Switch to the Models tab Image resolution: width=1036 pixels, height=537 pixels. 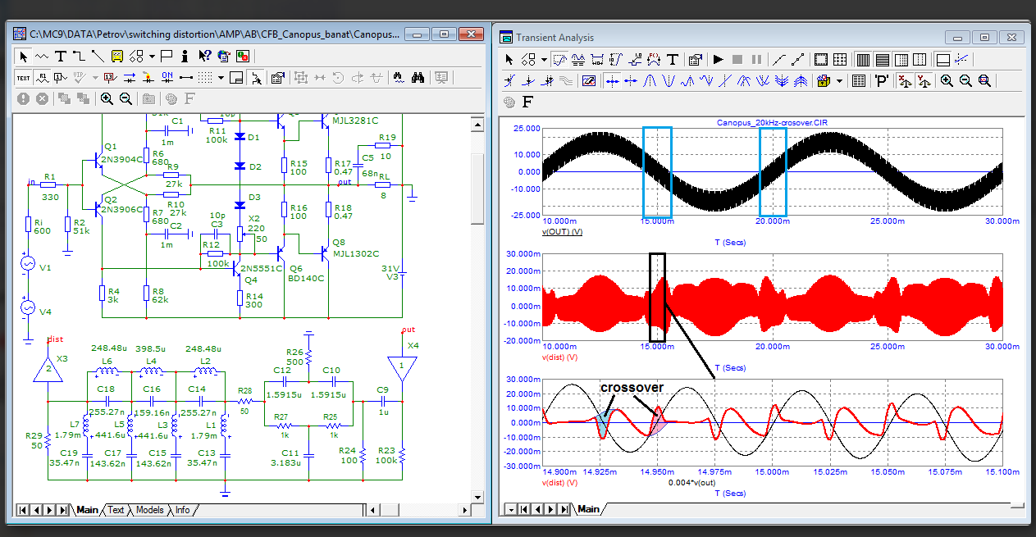pyautogui.click(x=149, y=510)
